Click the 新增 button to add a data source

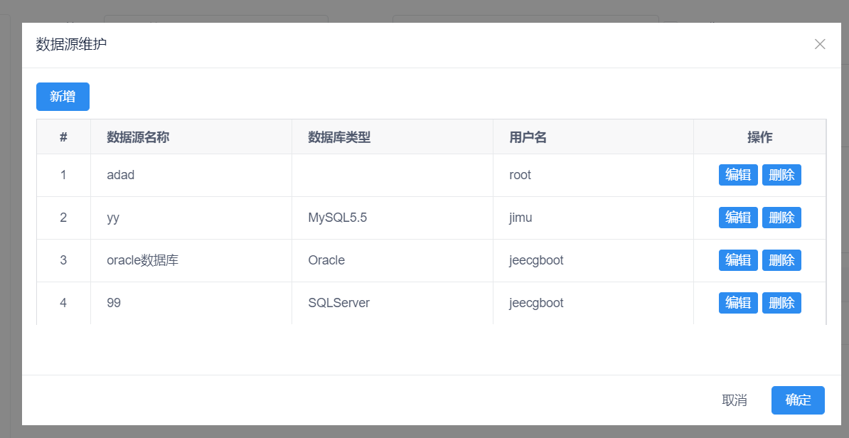coord(63,97)
